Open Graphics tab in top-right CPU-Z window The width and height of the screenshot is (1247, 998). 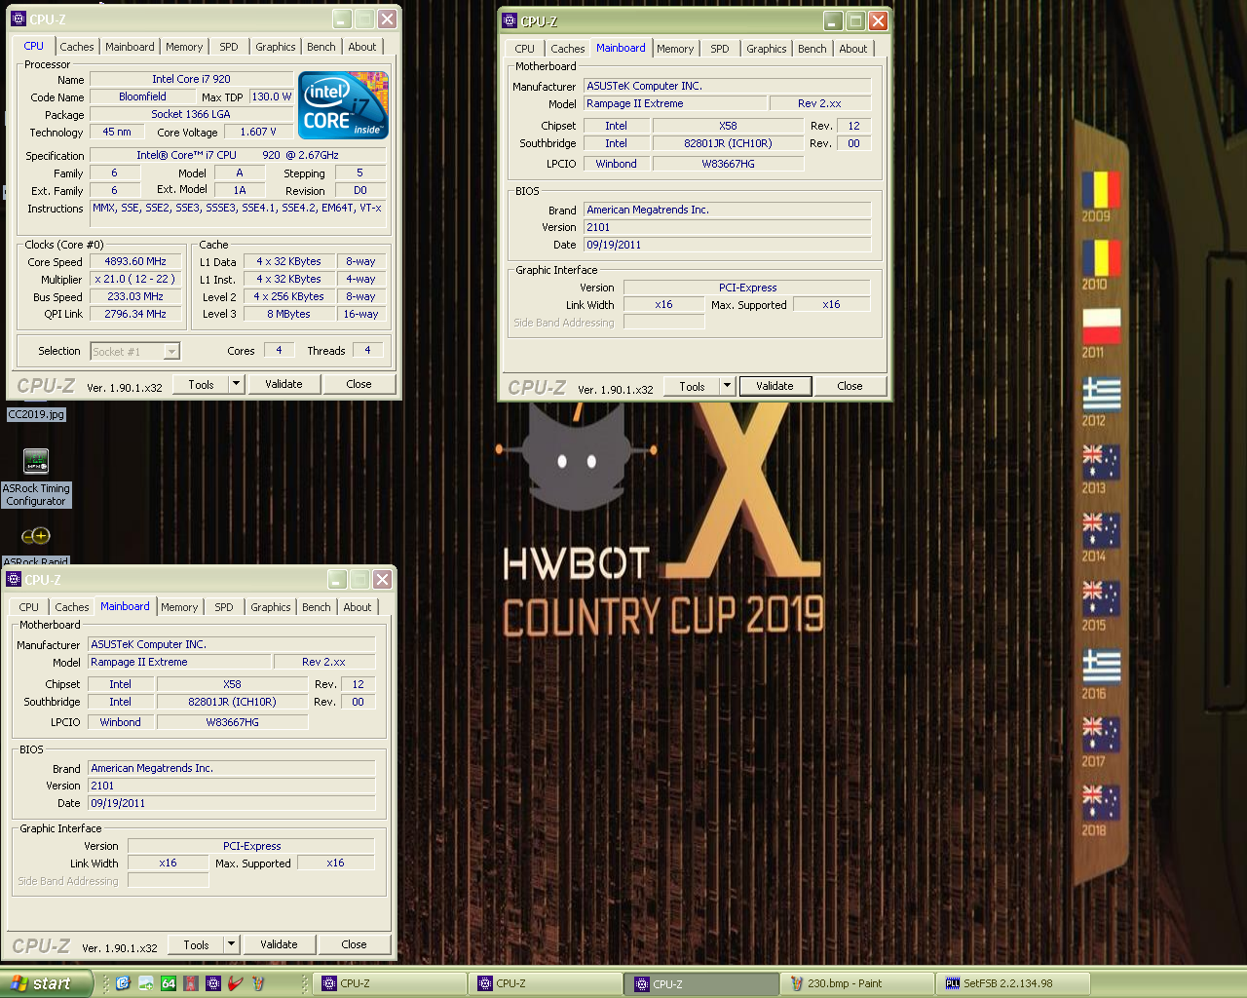[x=767, y=49]
